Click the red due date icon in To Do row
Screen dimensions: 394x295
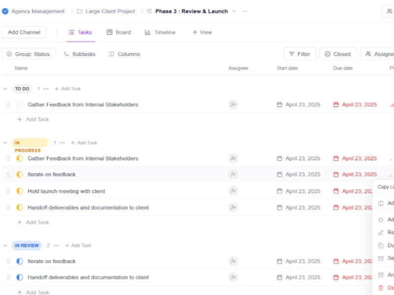(x=336, y=105)
